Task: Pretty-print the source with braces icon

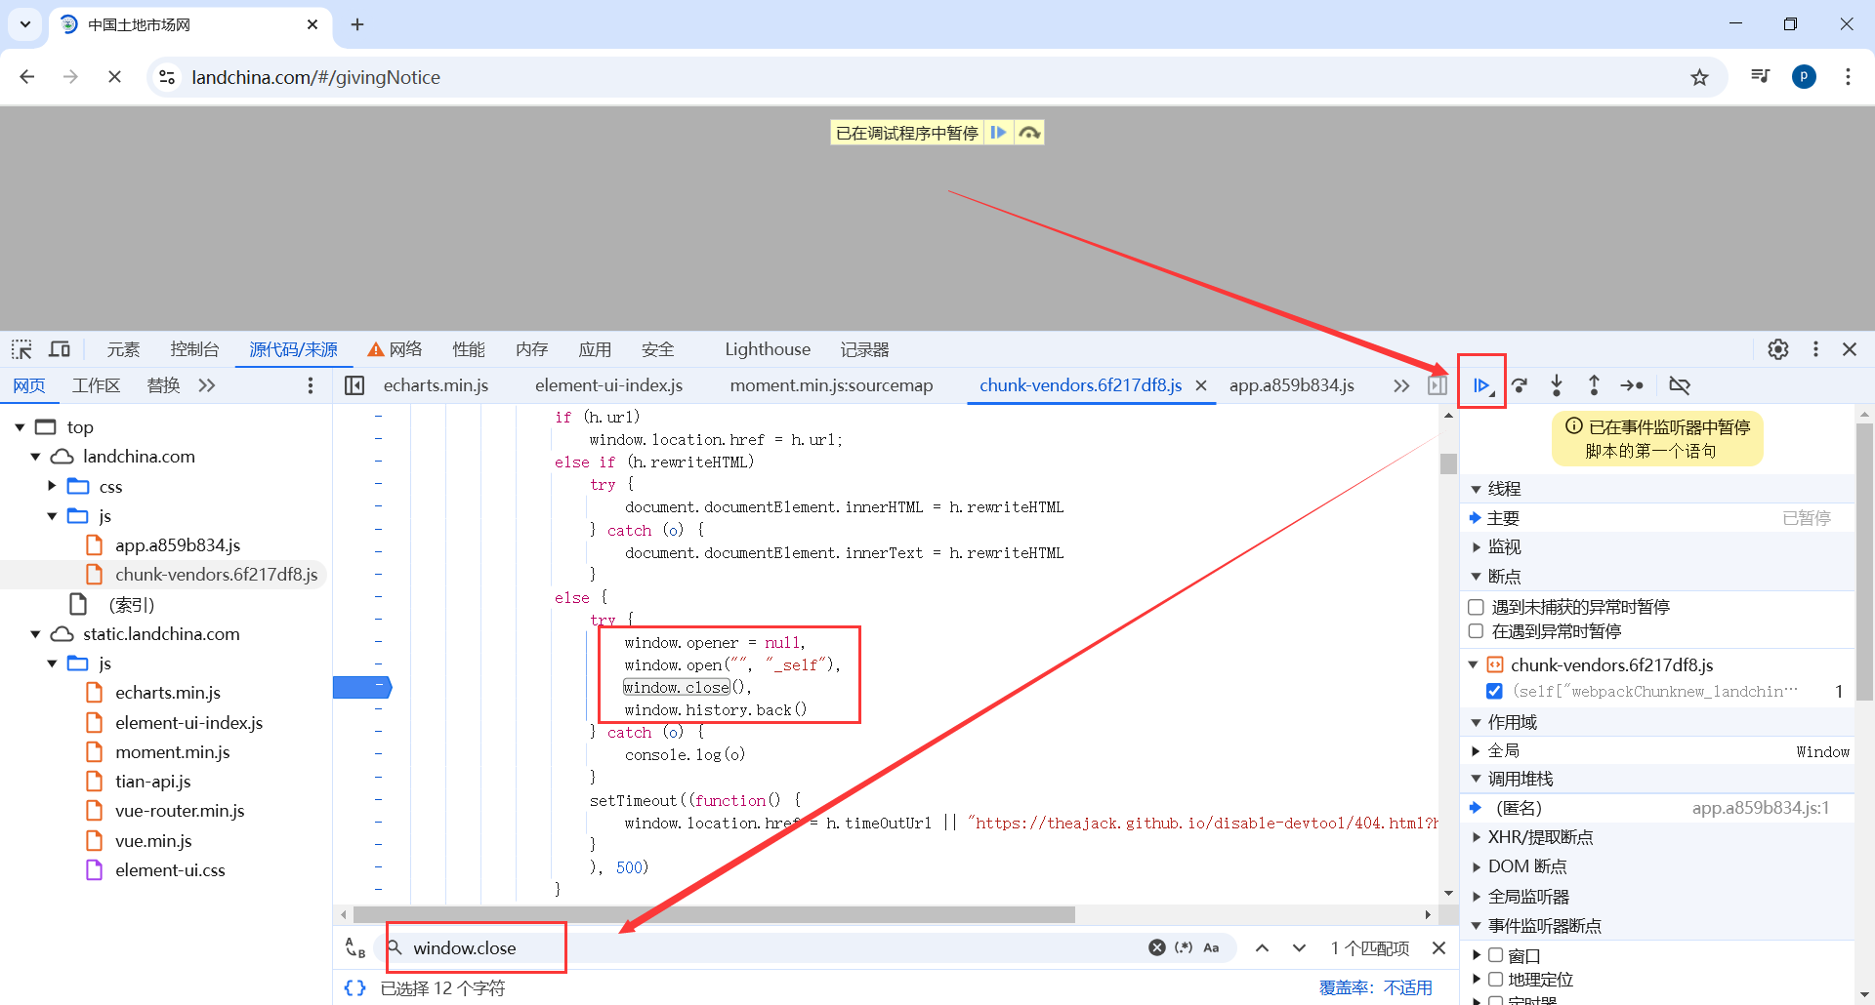Action: pos(354,988)
